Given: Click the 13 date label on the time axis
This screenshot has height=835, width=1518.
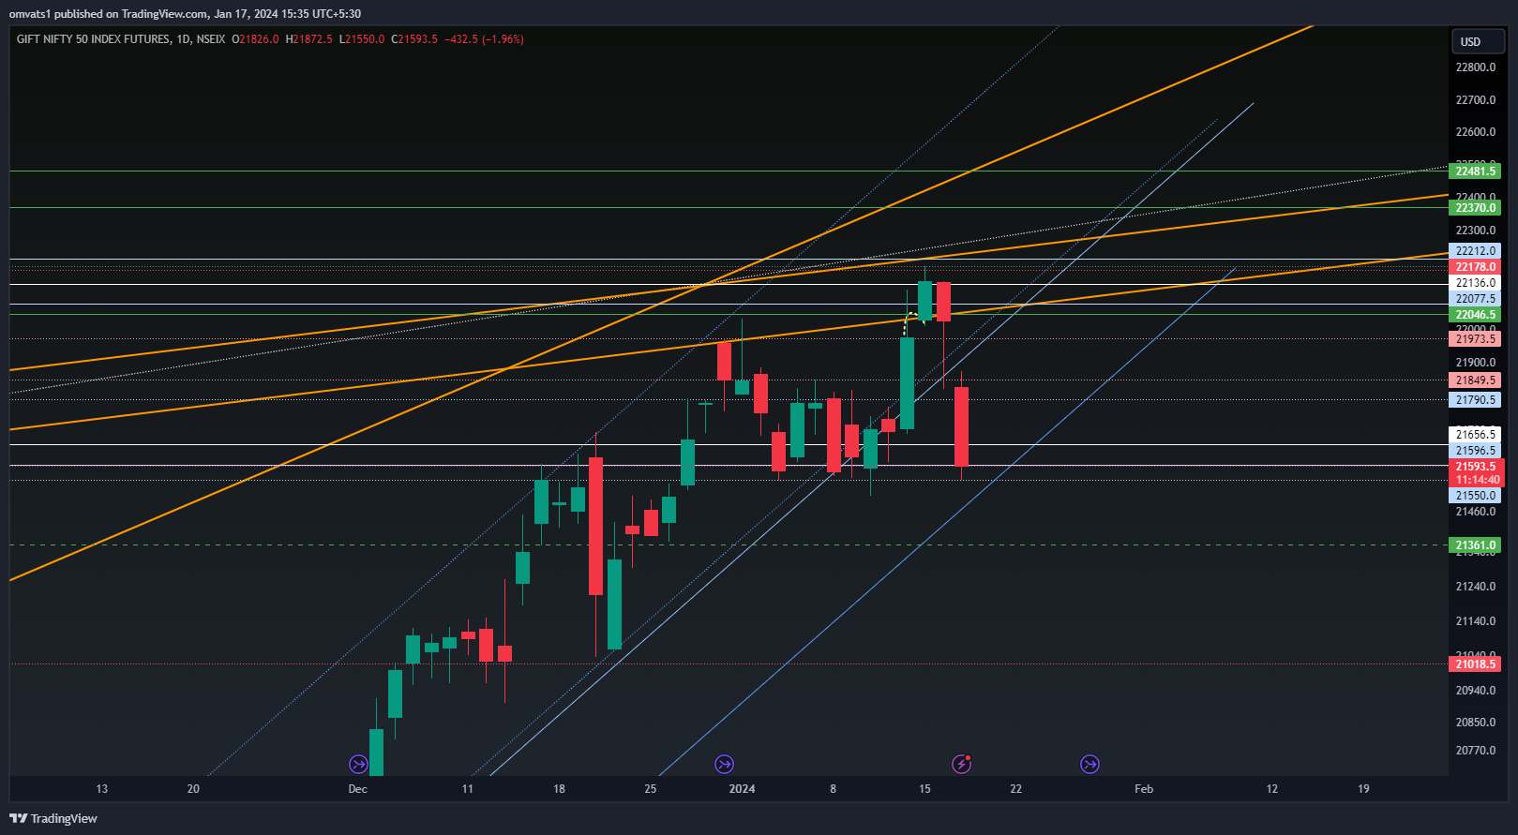Looking at the screenshot, I should 102,789.
